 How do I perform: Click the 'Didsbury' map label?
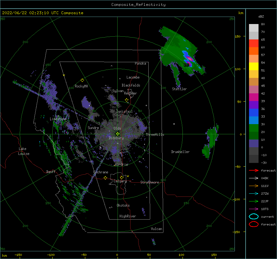(x=116, y=138)
